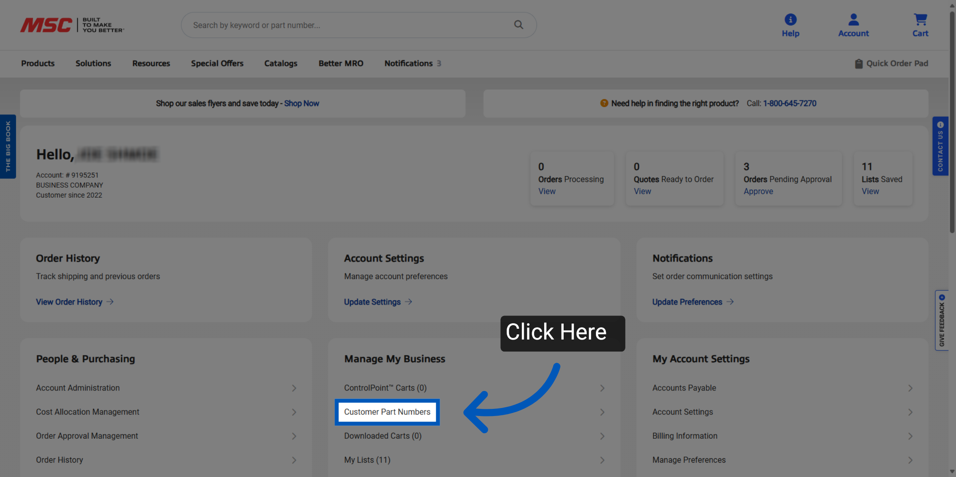Approve Orders Pending Approval
Screen dimensions: 956x477
(x=758, y=191)
